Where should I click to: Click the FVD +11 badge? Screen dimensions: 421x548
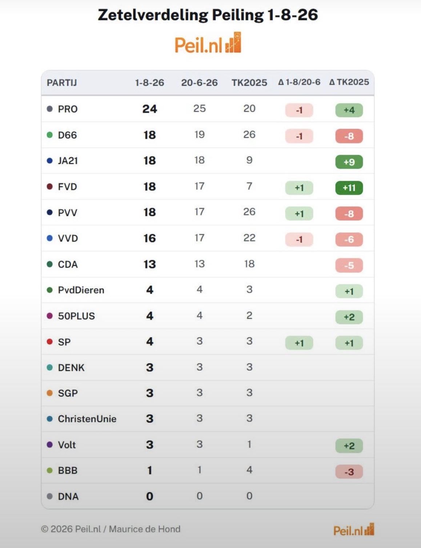[349, 188]
